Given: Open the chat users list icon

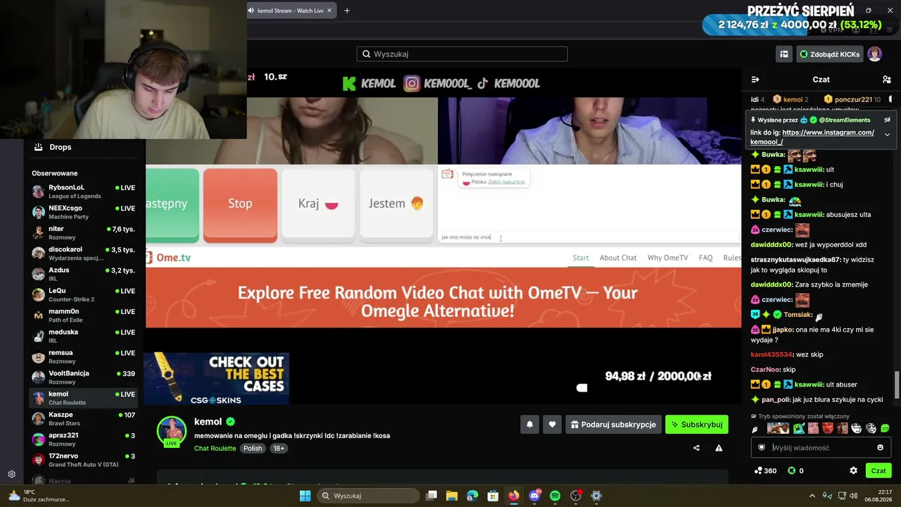Looking at the screenshot, I should [887, 80].
